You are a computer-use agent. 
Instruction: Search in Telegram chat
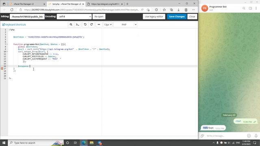pyautogui.click(x=244, y=8)
